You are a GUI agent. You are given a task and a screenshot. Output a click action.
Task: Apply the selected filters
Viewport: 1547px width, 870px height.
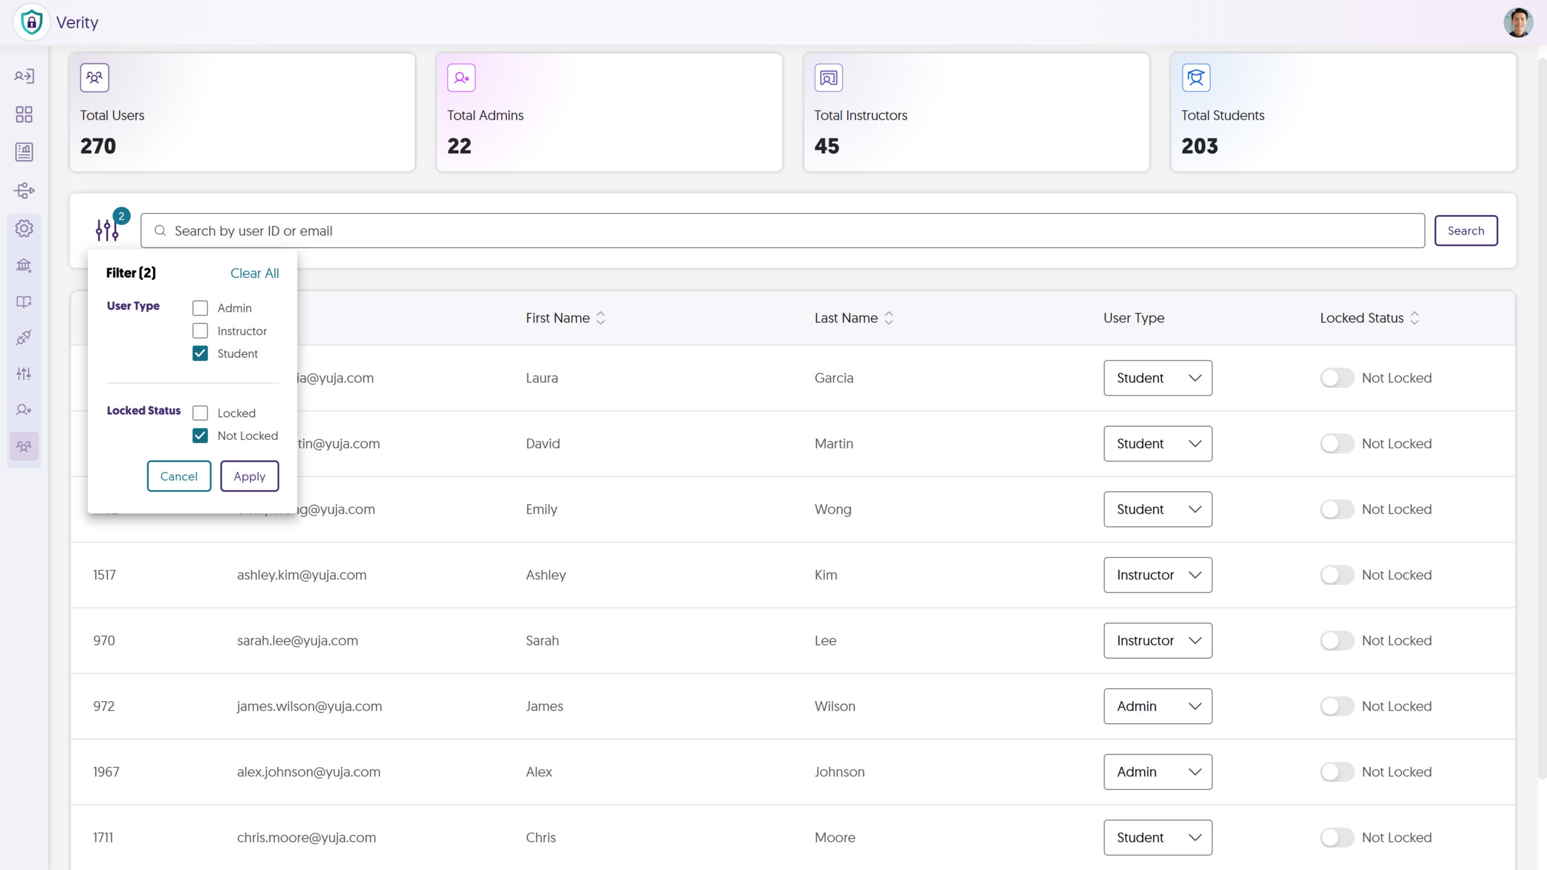tap(249, 476)
